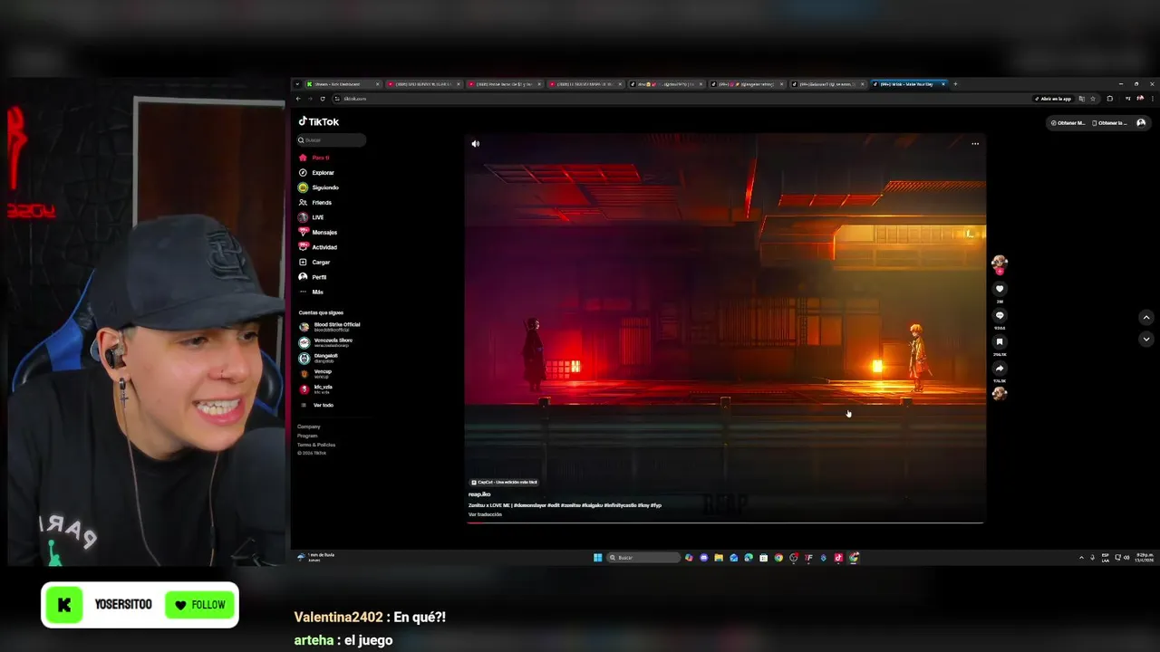Switch to the Kick Stream Dashboard tab

point(343,84)
